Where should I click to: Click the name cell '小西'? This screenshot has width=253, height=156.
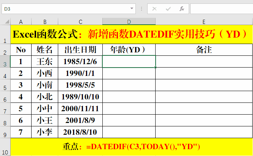45,73
